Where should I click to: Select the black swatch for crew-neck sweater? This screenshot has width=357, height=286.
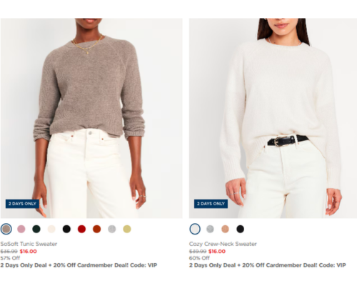(x=240, y=229)
